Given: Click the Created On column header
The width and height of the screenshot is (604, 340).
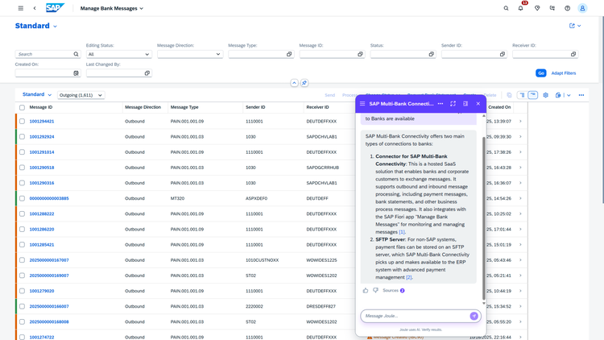Looking at the screenshot, I should [x=499, y=107].
